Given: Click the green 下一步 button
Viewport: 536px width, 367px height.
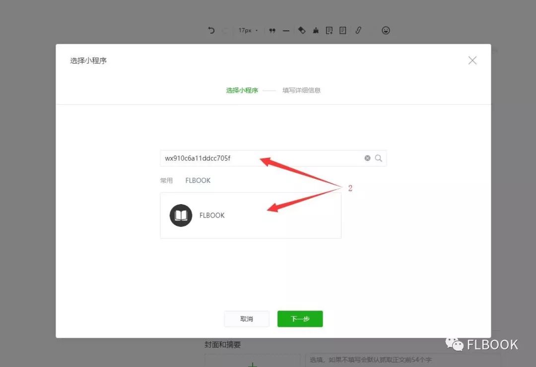Looking at the screenshot, I should [x=300, y=319].
